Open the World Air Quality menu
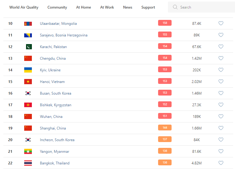The width and height of the screenshot is (235, 169). pos(24,7)
